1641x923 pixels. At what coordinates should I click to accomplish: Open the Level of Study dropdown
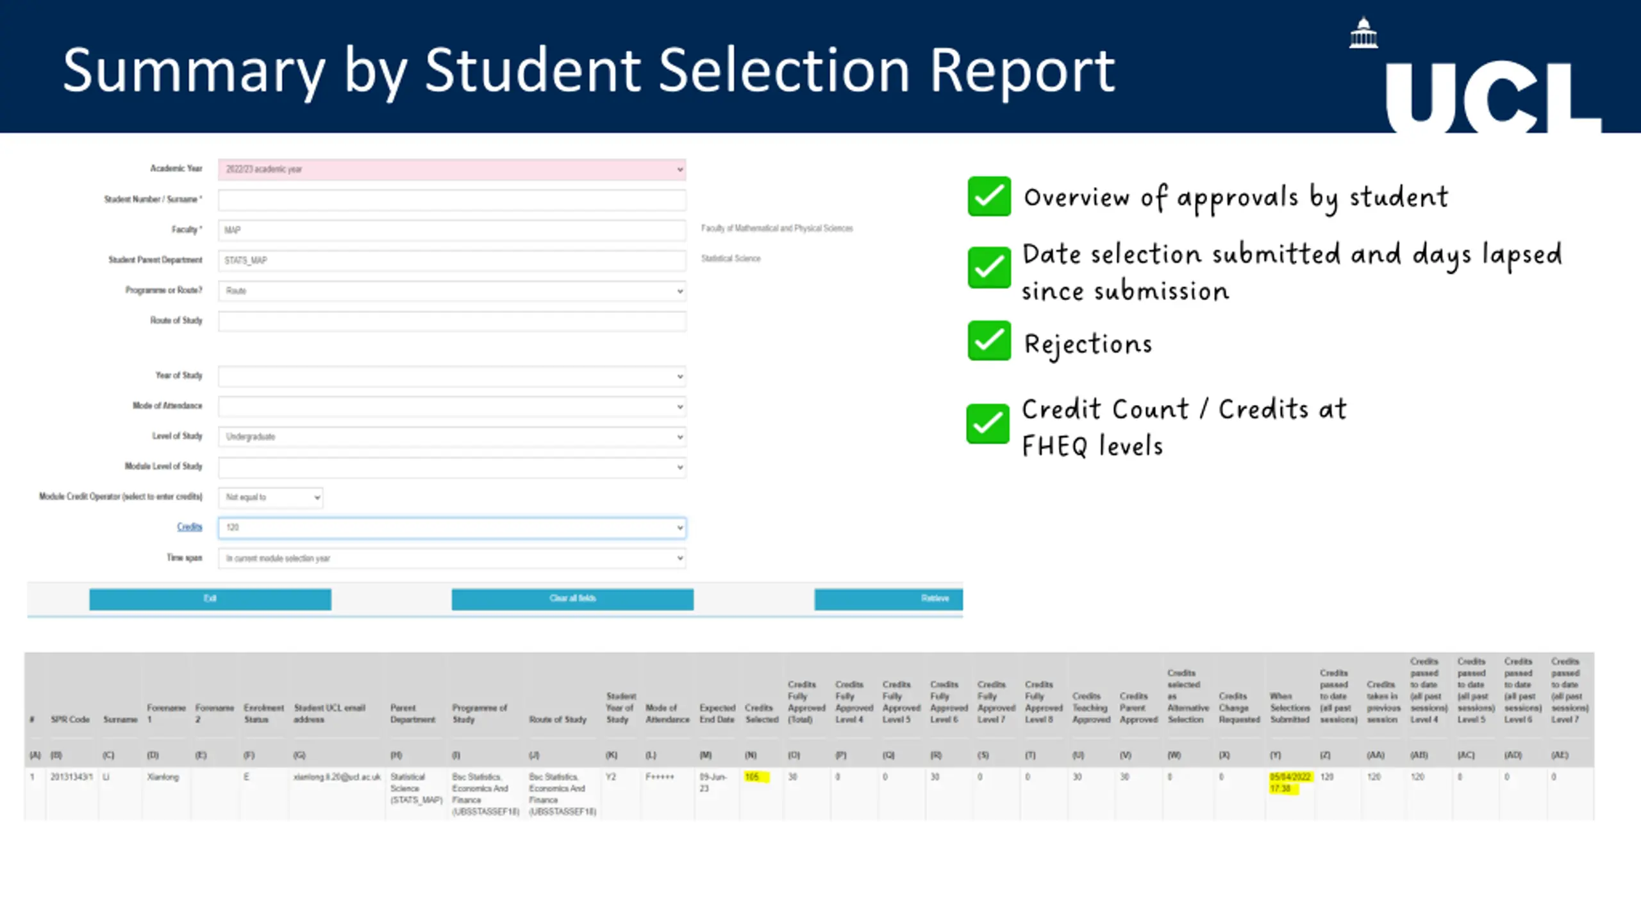(x=452, y=437)
